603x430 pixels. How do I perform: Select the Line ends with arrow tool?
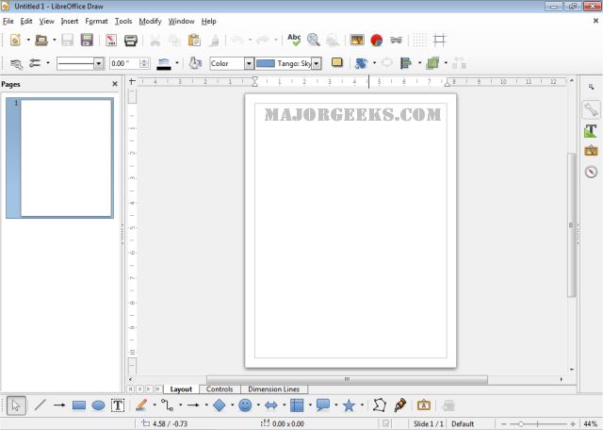[x=59, y=405]
